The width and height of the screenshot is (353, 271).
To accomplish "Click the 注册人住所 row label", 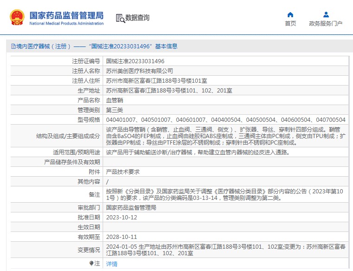I will pyautogui.click(x=86, y=80).
